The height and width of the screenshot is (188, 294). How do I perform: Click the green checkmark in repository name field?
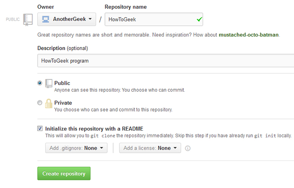point(199,19)
